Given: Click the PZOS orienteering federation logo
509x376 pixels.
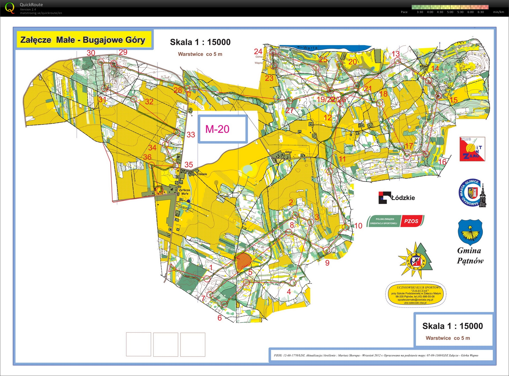Looking at the screenshot, I should point(395,221).
